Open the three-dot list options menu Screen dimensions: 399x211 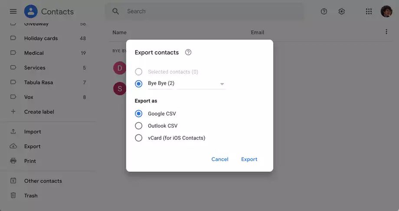tap(386, 32)
